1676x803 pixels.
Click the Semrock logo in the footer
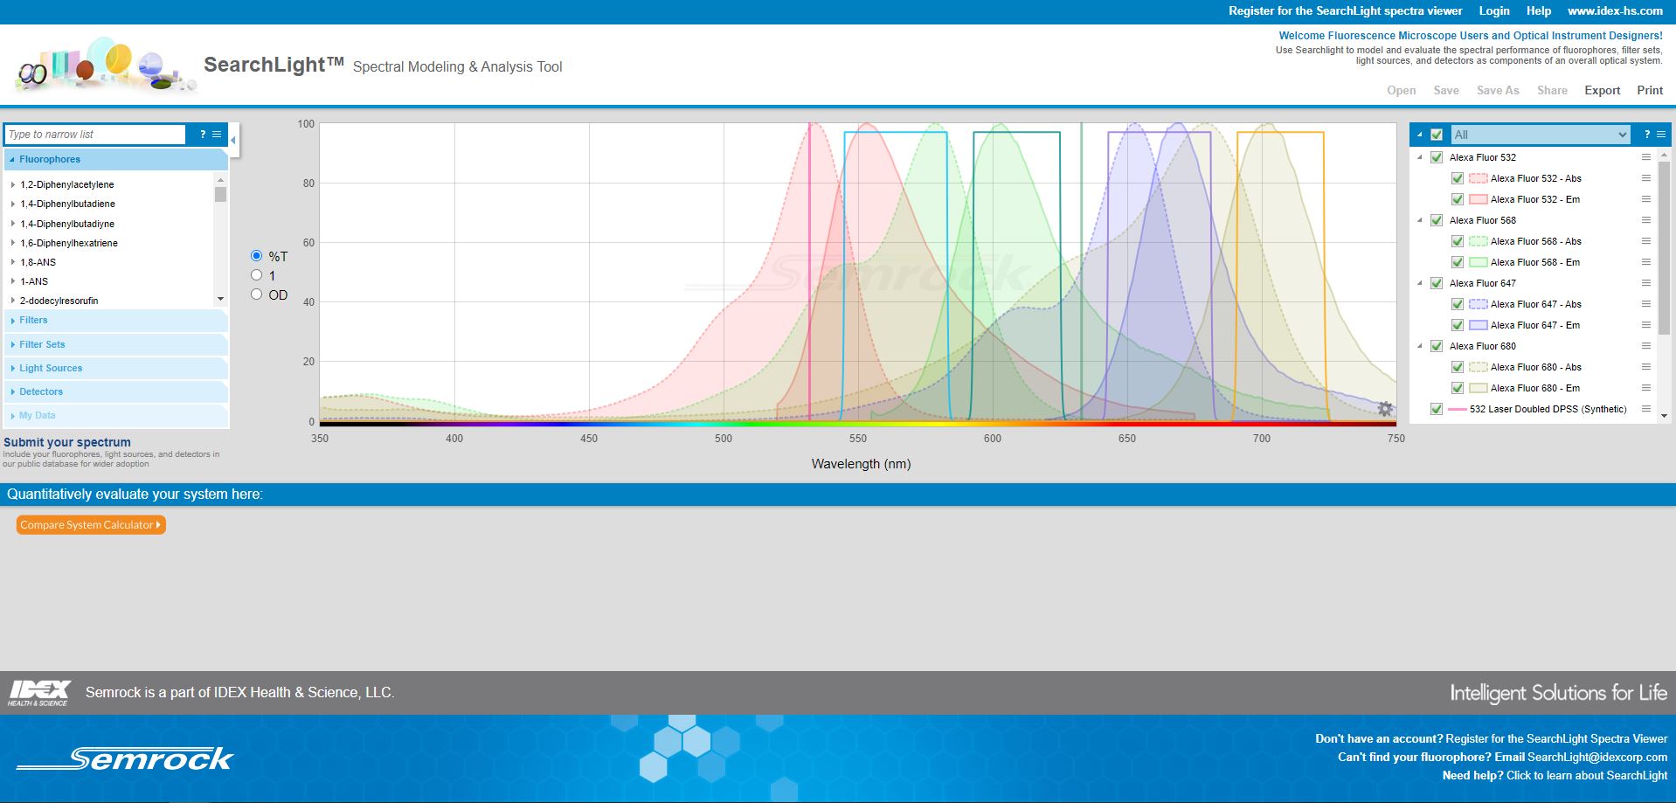coord(125,758)
